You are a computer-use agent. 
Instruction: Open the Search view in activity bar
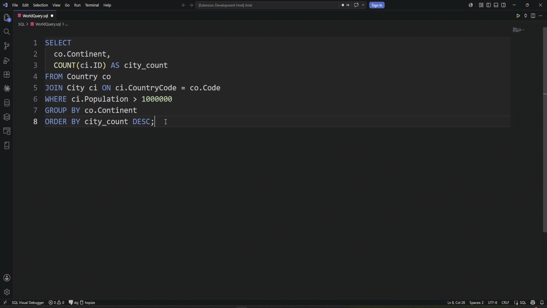[7, 32]
